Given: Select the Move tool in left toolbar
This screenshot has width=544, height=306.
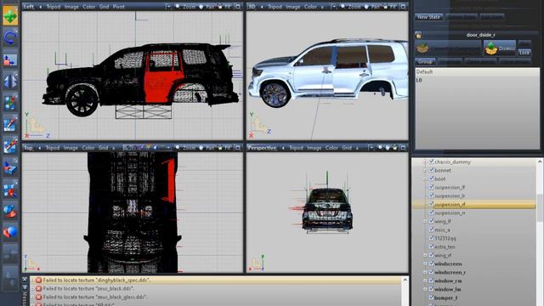Looking at the screenshot, I should tap(10, 16).
